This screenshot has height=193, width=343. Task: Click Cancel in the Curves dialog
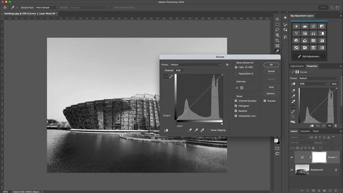(x=271, y=71)
